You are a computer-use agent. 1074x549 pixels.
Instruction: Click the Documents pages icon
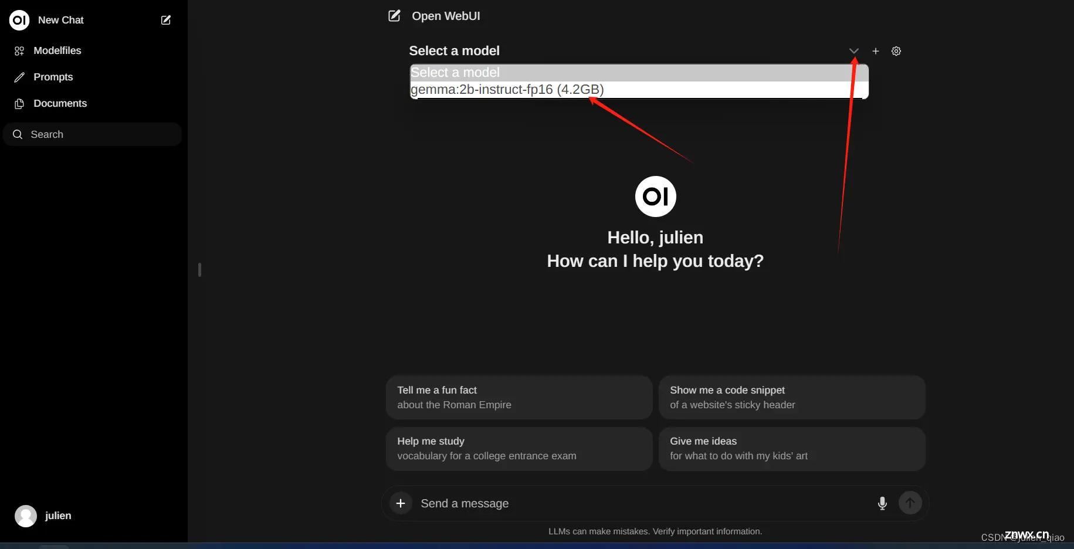pos(19,104)
